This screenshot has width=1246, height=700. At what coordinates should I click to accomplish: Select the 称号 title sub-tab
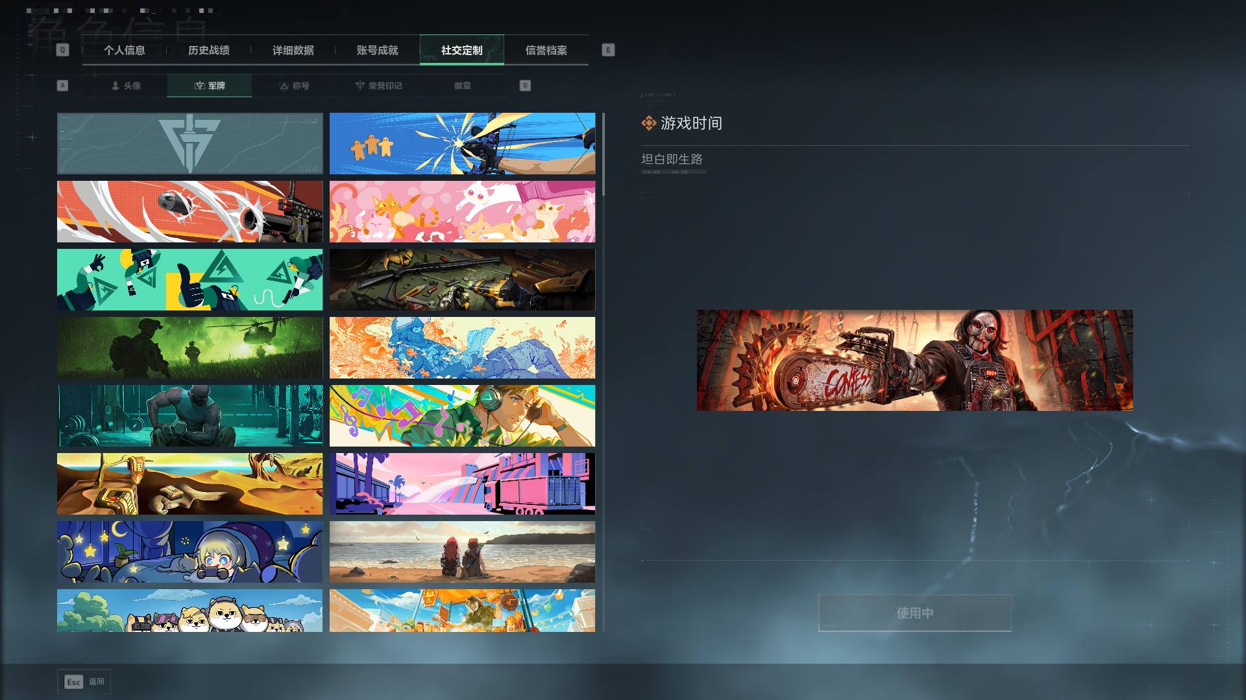(x=294, y=86)
